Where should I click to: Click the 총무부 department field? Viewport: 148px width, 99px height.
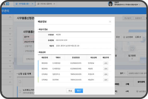(x=29, y=37)
